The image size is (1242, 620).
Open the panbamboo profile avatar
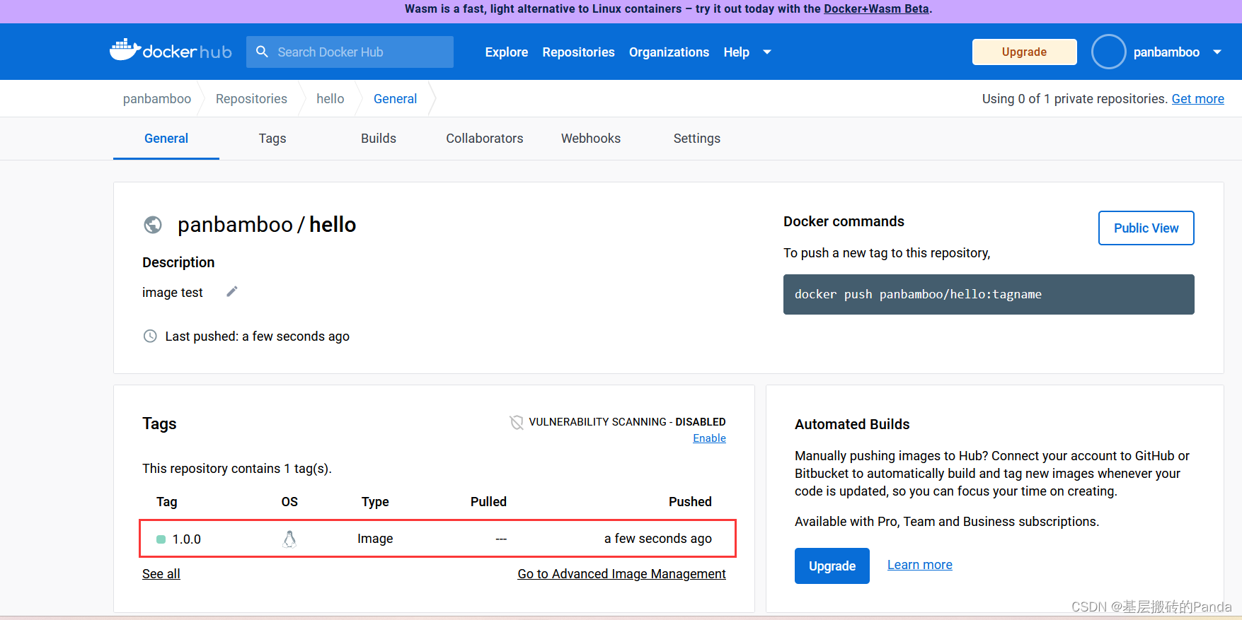tap(1108, 52)
